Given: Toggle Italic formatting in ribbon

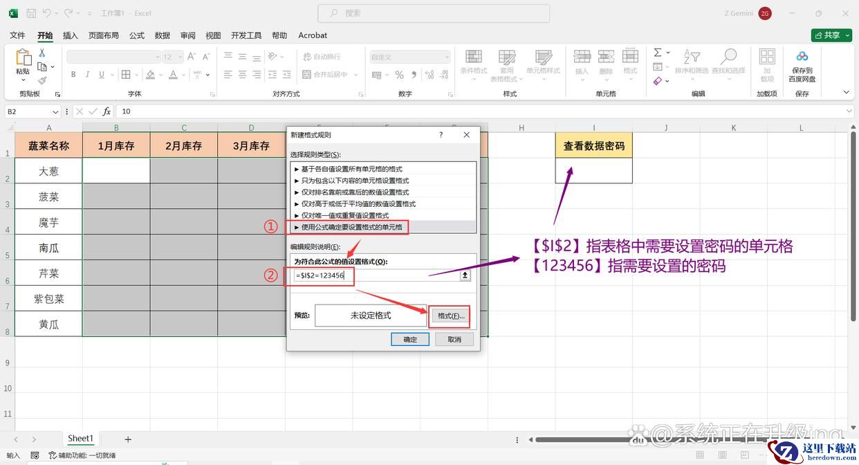Looking at the screenshot, I should point(87,75).
